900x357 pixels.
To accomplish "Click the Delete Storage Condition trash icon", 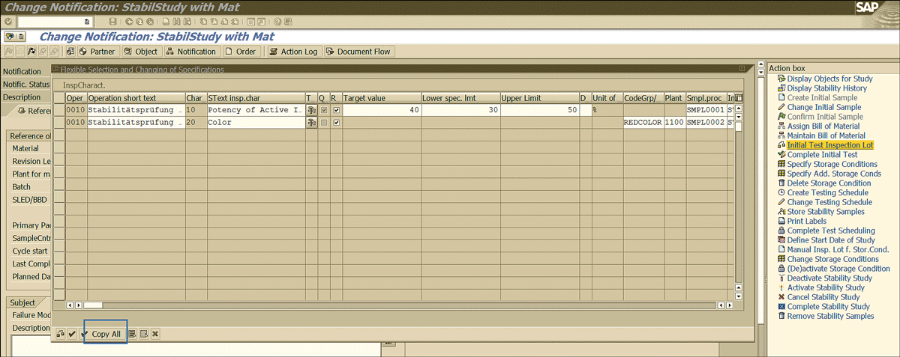I will [x=781, y=183].
